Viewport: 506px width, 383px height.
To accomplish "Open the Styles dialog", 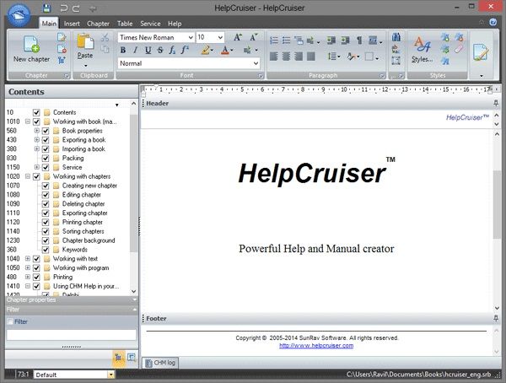I will 423,48.
